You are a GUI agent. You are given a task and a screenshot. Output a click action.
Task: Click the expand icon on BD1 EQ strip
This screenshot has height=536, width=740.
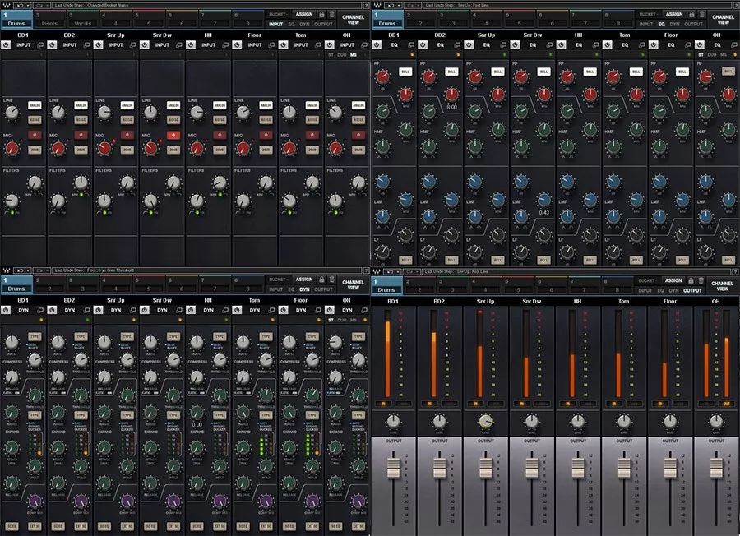pyautogui.click(x=412, y=45)
